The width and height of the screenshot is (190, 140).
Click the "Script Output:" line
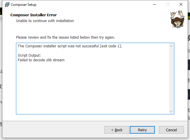pos(29,55)
